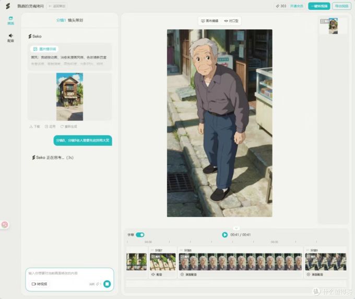The width and height of the screenshot is (355, 299).
Task: Click the back arrow return button
Action: (57, 6)
